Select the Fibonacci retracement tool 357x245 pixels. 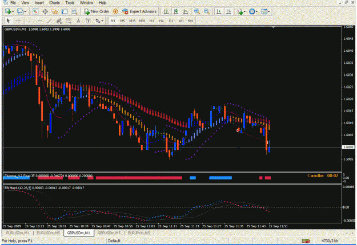(x=69, y=21)
